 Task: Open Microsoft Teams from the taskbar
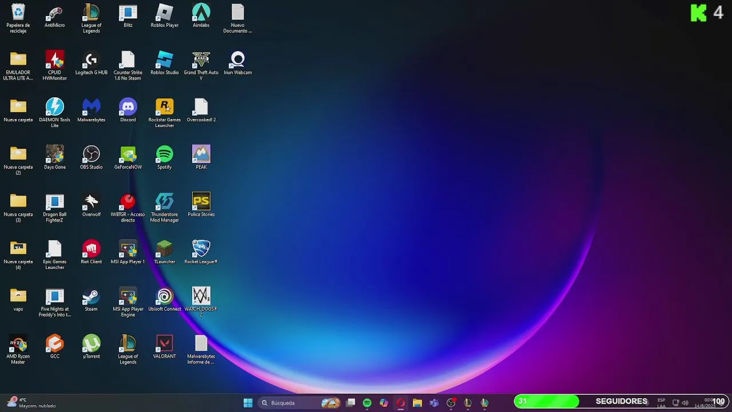434,403
